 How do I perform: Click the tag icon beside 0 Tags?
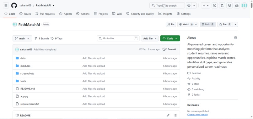coord(52,38)
